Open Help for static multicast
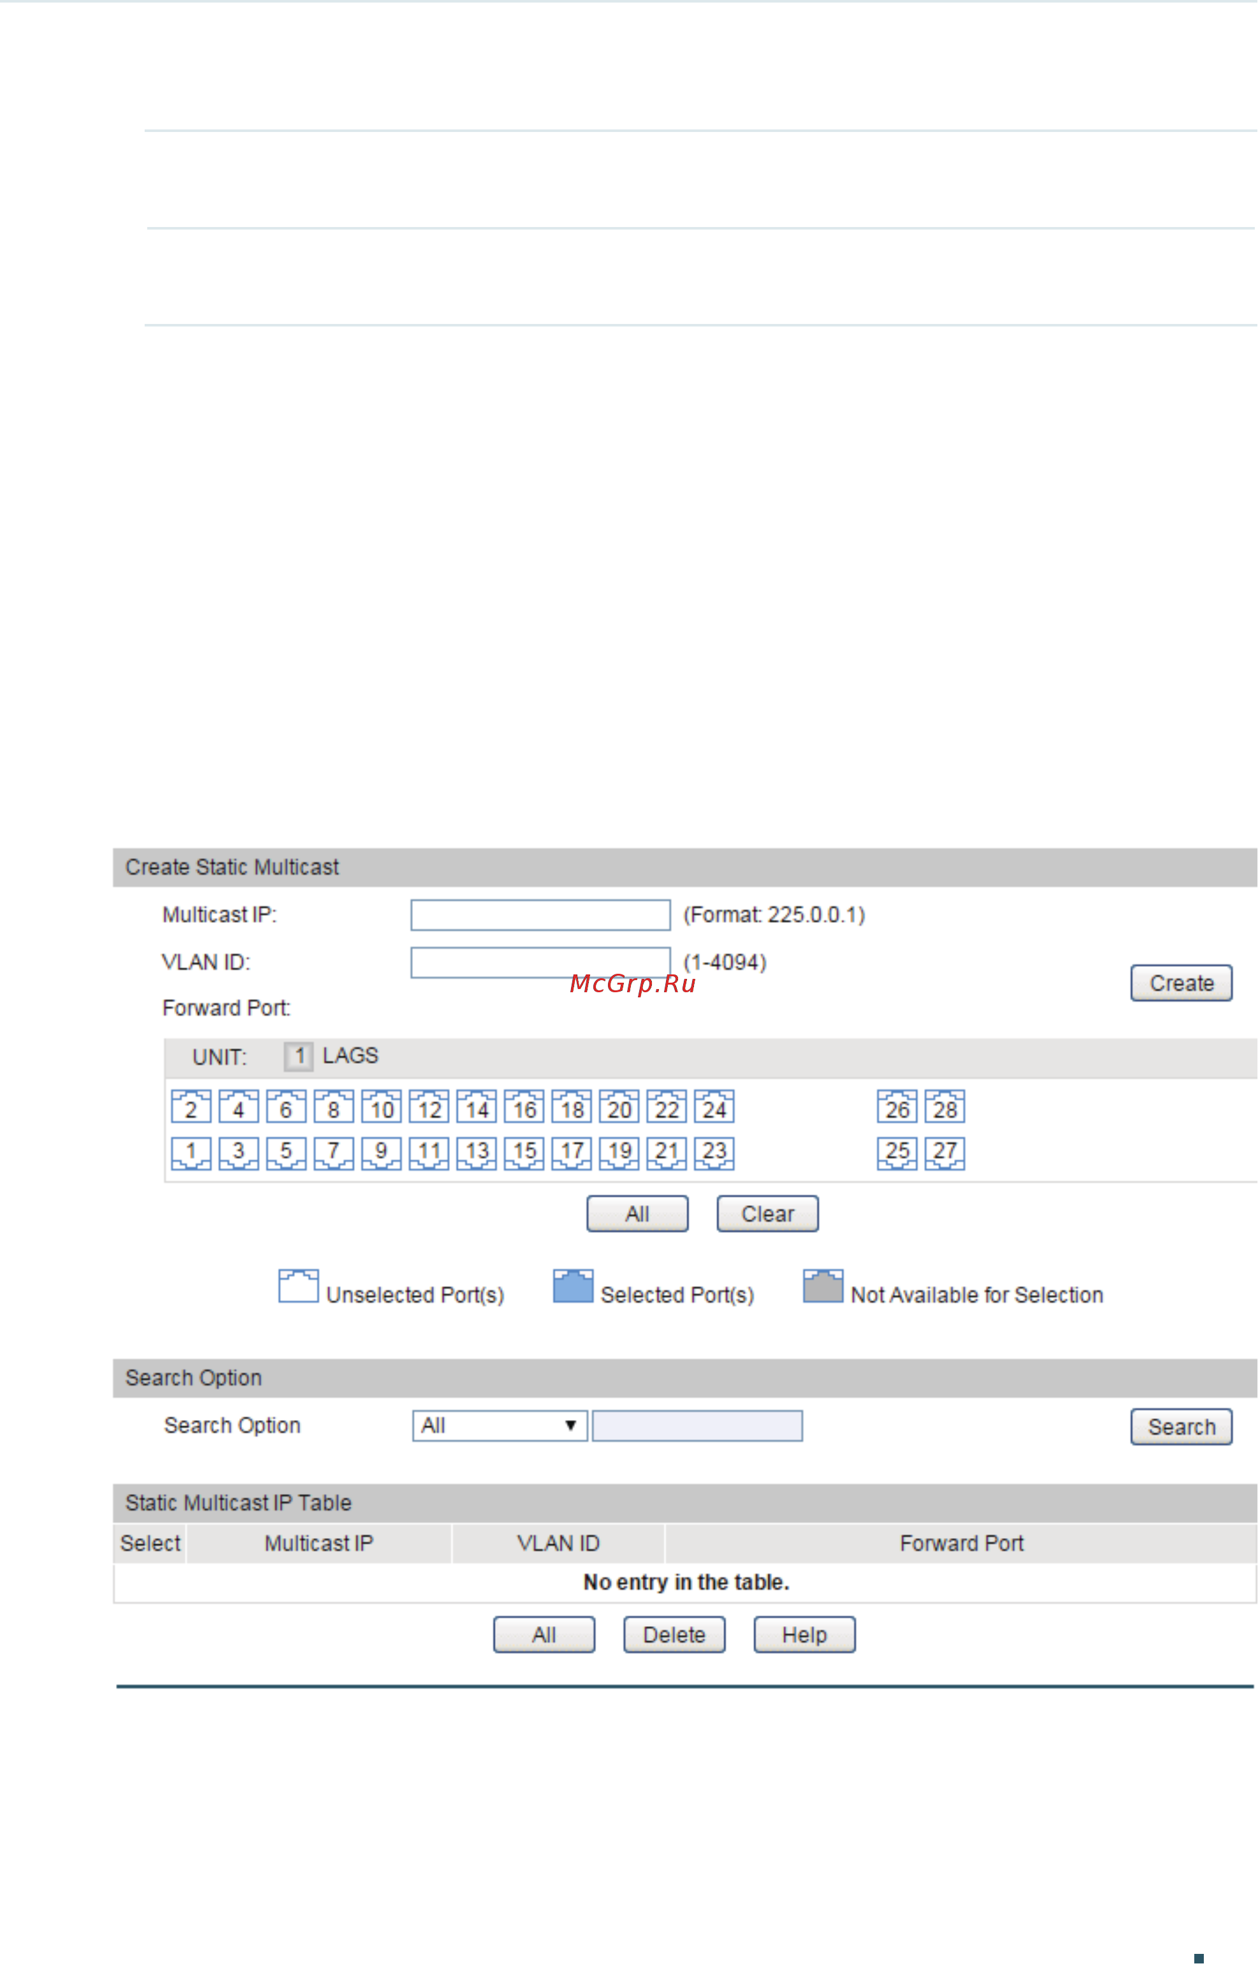 (804, 1635)
